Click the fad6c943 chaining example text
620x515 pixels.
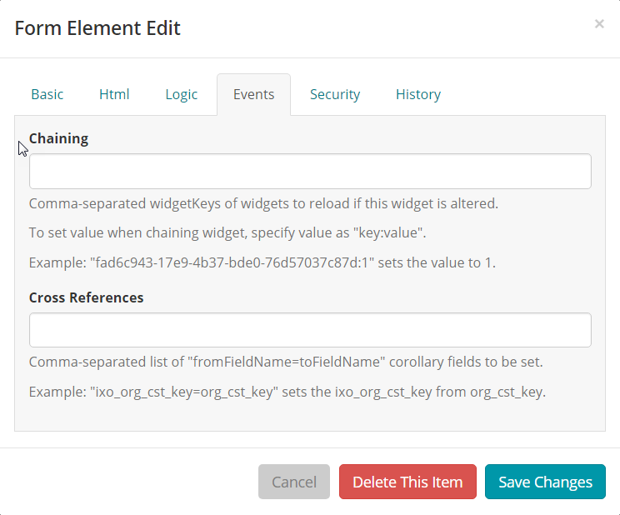tap(262, 262)
